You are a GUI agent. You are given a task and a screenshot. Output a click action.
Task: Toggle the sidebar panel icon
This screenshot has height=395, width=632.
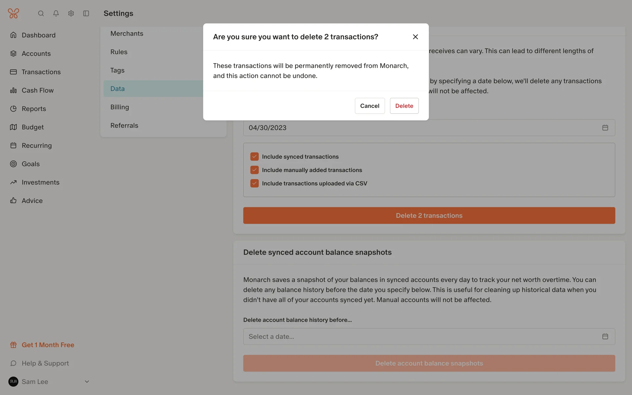(x=86, y=13)
